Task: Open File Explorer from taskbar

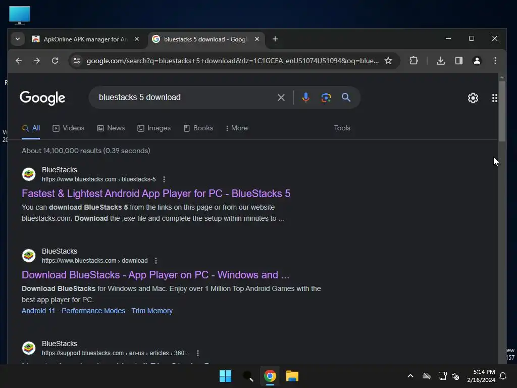Action: pos(292,376)
